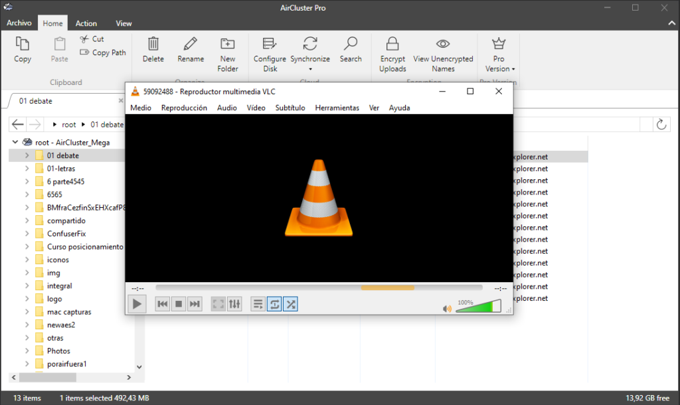Toggle loop mode in VLC
The height and width of the screenshot is (405, 680).
click(274, 304)
